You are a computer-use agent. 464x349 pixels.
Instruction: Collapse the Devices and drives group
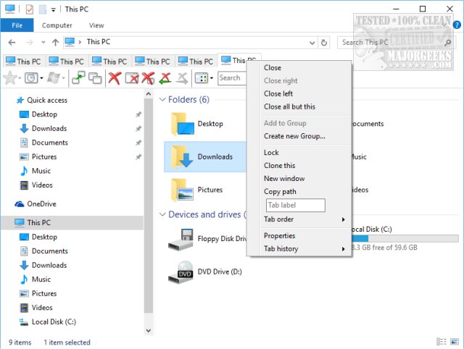click(162, 214)
